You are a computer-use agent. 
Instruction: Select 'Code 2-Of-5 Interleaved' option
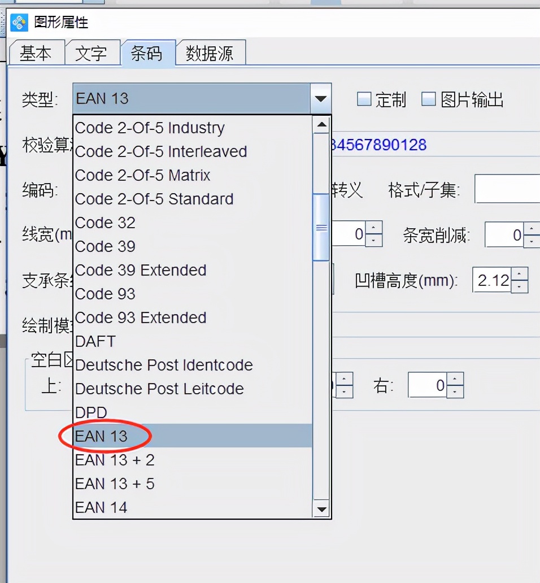click(x=161, y=151)
